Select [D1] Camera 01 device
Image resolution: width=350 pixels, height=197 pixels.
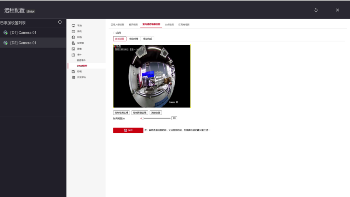pyautogui.click(x=23, y=33)
